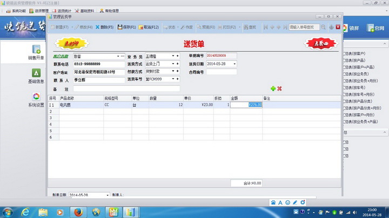The height and width of the screenshot is (218, 389).
Task: Click the 联系电话 phone input field
Action: click(x=99, y=64)
